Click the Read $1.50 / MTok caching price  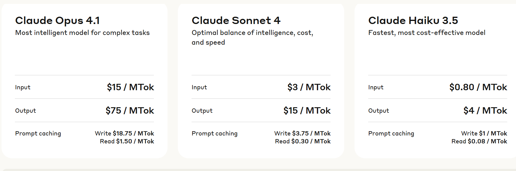pos(127,141)
